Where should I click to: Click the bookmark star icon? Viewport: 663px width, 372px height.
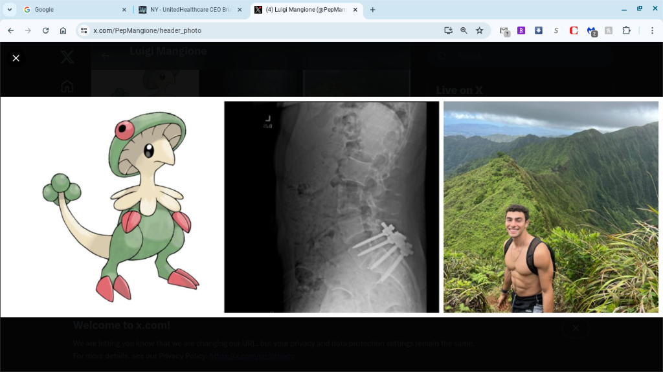(480, 30)
